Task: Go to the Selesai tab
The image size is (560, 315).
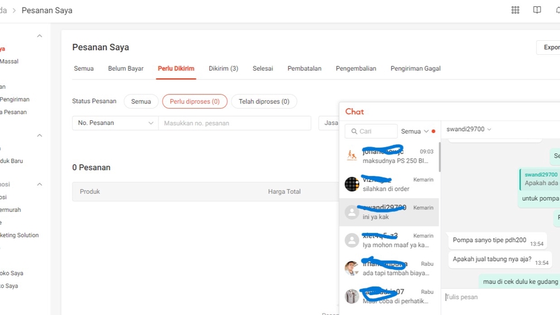Action: click(x=262, y=69)
